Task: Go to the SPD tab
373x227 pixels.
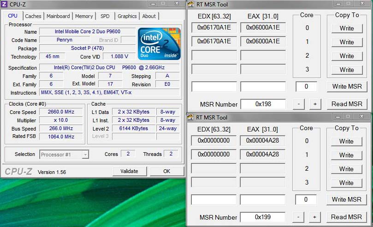Action: (x=105, y=16)
